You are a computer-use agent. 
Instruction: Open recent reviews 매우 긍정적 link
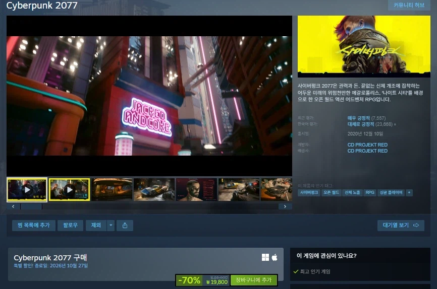[358, 118]
